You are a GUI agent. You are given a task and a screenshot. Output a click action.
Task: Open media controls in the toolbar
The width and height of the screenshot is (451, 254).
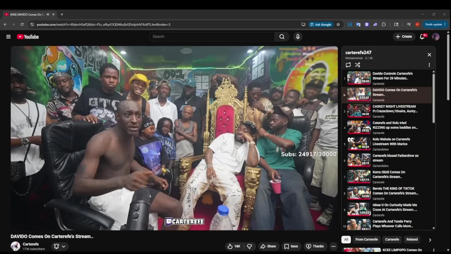(409, 24)
